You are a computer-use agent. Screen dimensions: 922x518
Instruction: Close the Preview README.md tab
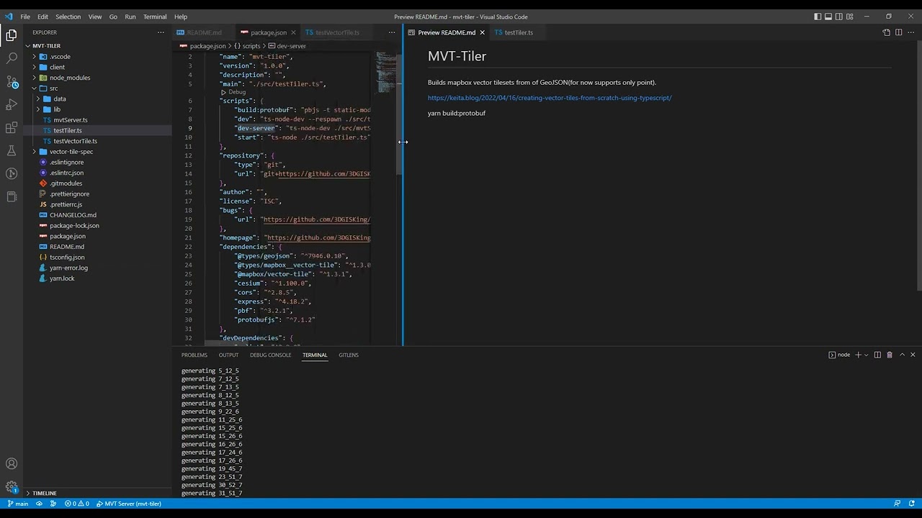pyautogui.click(x=482, y=32)
